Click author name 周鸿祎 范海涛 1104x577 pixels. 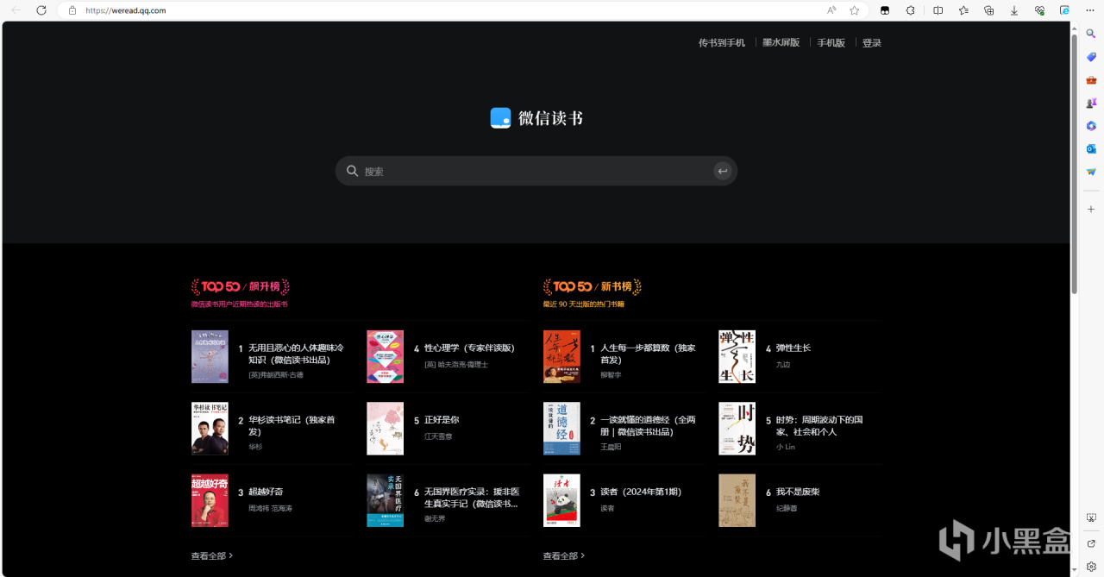tap(271, 509)
